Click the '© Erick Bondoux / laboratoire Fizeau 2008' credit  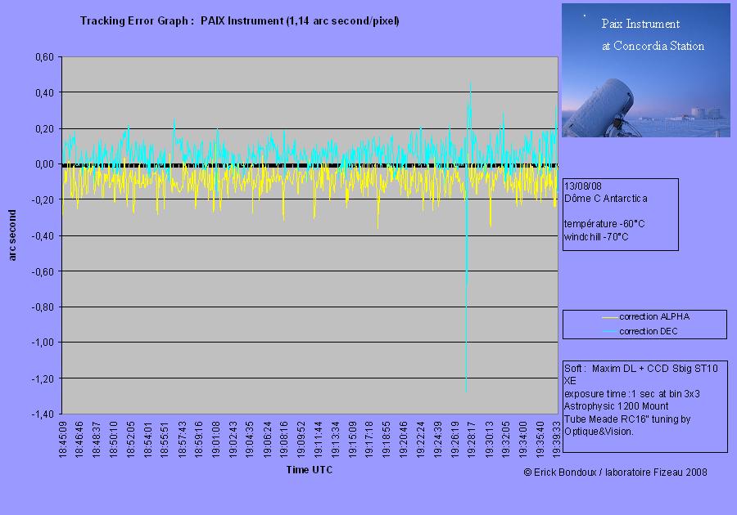[x=615, y=472]
